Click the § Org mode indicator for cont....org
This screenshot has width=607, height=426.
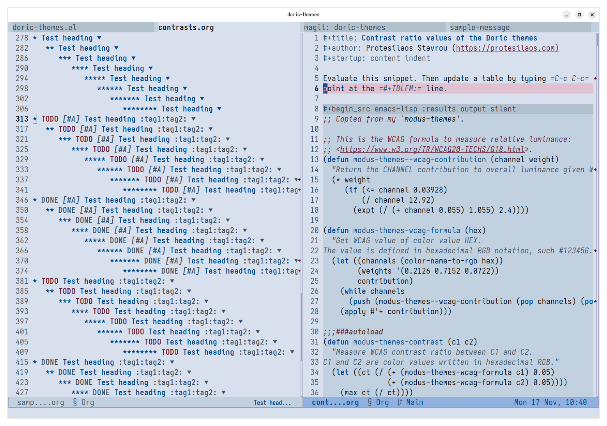click(378, 402)
